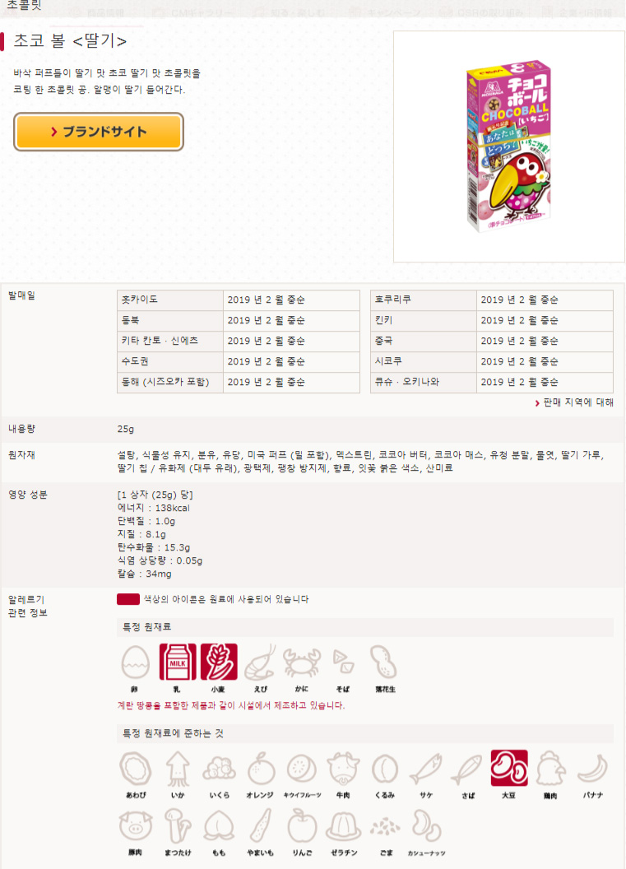Click the egg allergen icon
Viewport: 626px width, 869px height.
click(x=135, y=662)
